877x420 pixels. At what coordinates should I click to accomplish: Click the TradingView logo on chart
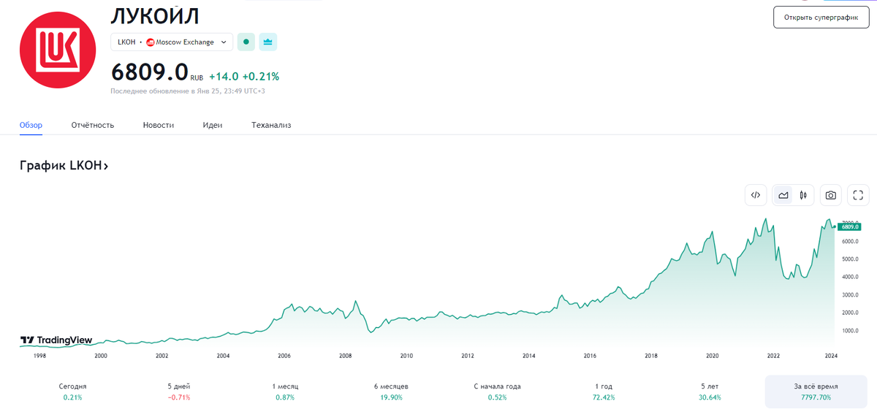point(56,340)
